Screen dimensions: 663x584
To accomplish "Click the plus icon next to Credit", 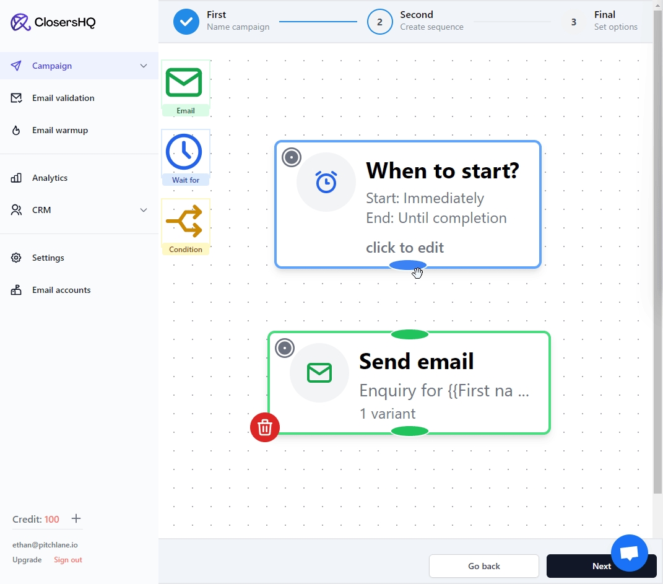I will [x=76, y=519].
